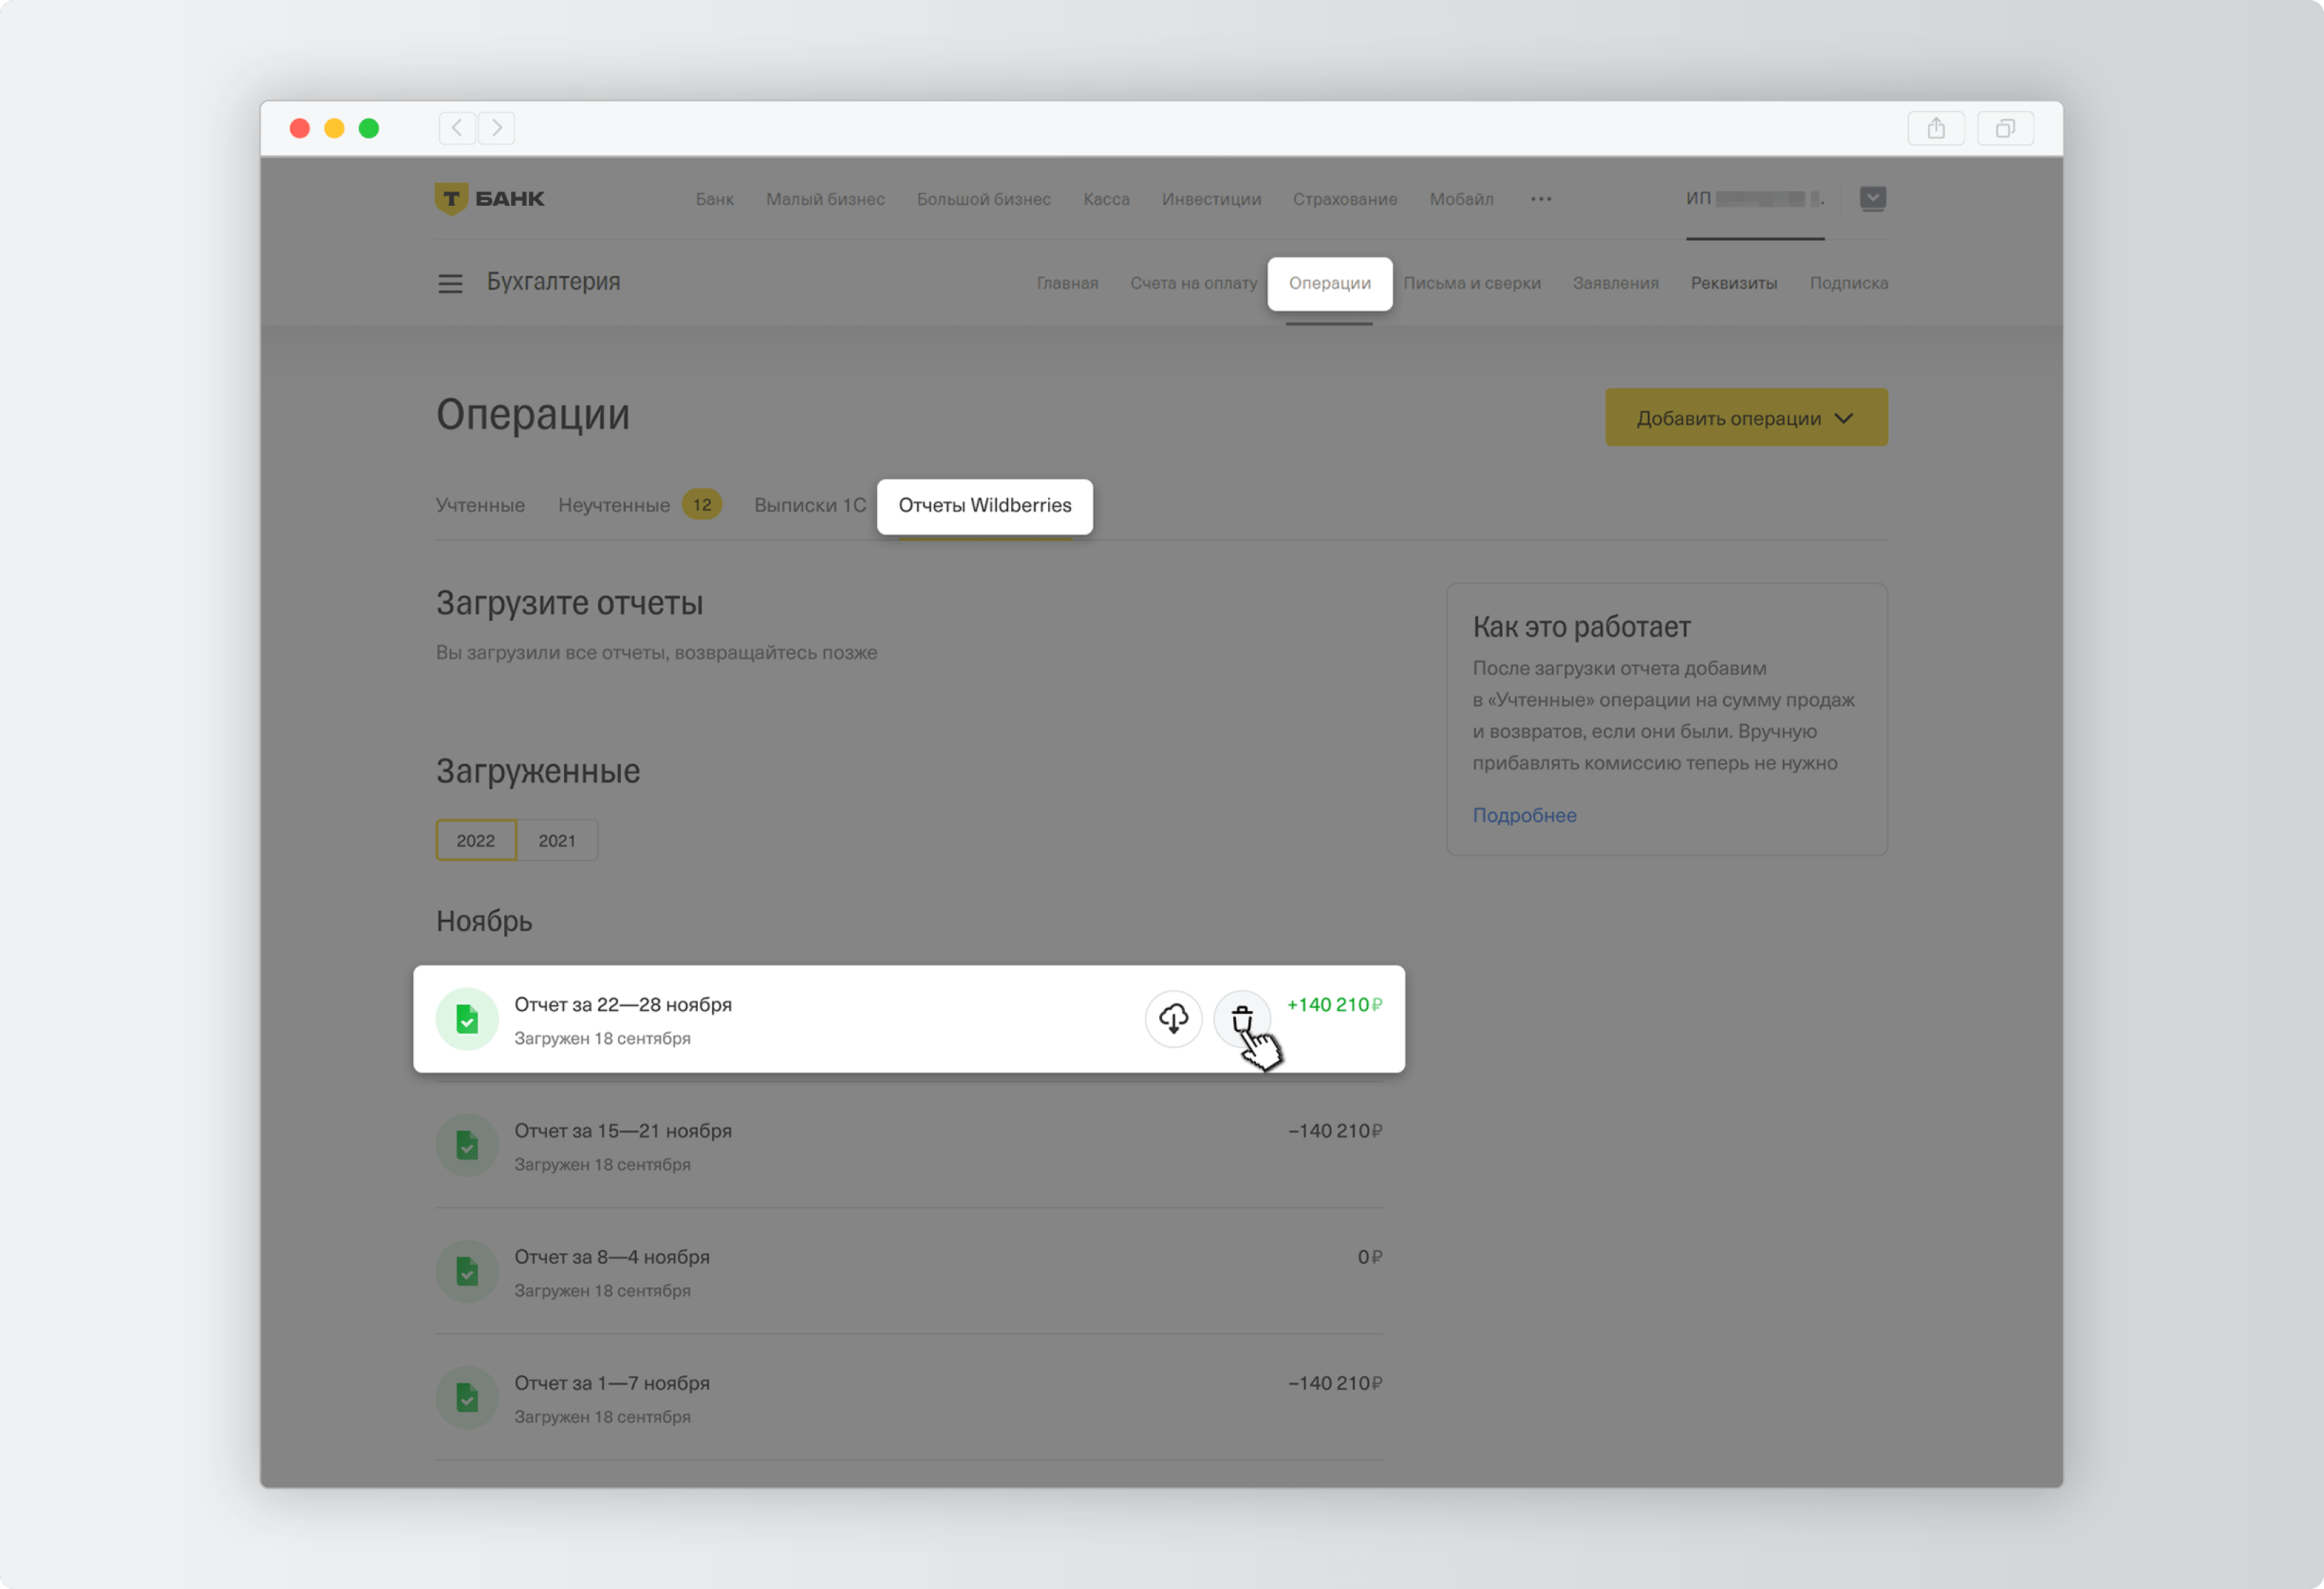Click the Отчет за 8—4 ноября title
2324x1589 pixels.
(x=612, y=1257)
